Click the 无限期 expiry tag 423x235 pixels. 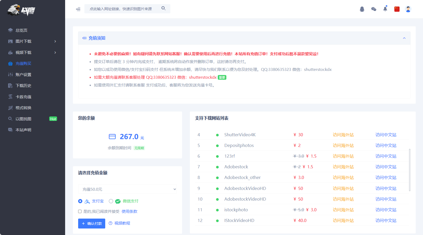[139, 148]
